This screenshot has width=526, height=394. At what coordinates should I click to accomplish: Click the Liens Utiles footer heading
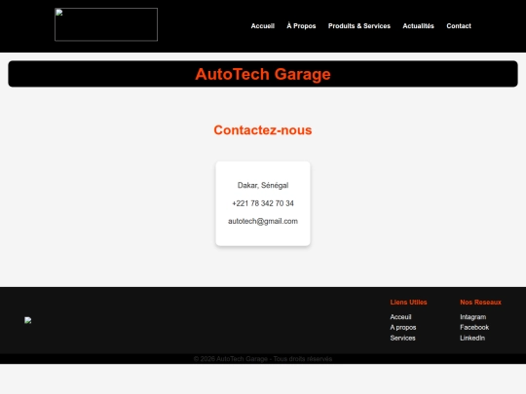408,303
